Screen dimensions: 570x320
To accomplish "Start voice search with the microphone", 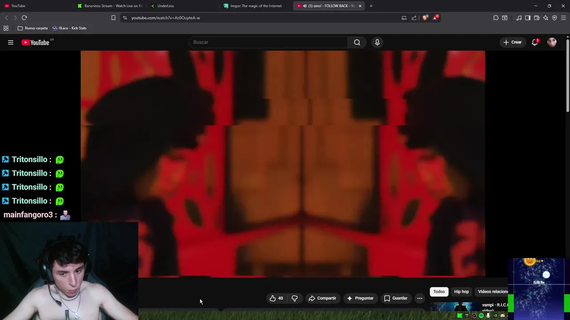I will click(x=377, y=42).
